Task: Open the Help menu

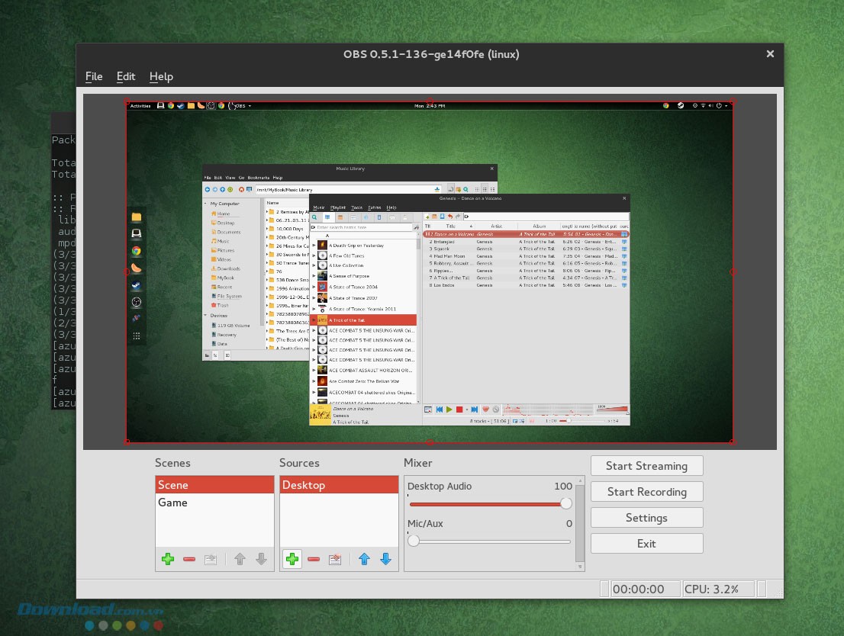Action: point(161,76)
